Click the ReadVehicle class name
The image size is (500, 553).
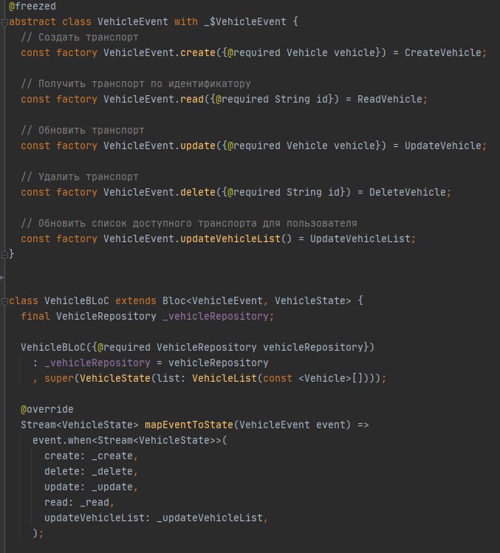click(389, 100)
